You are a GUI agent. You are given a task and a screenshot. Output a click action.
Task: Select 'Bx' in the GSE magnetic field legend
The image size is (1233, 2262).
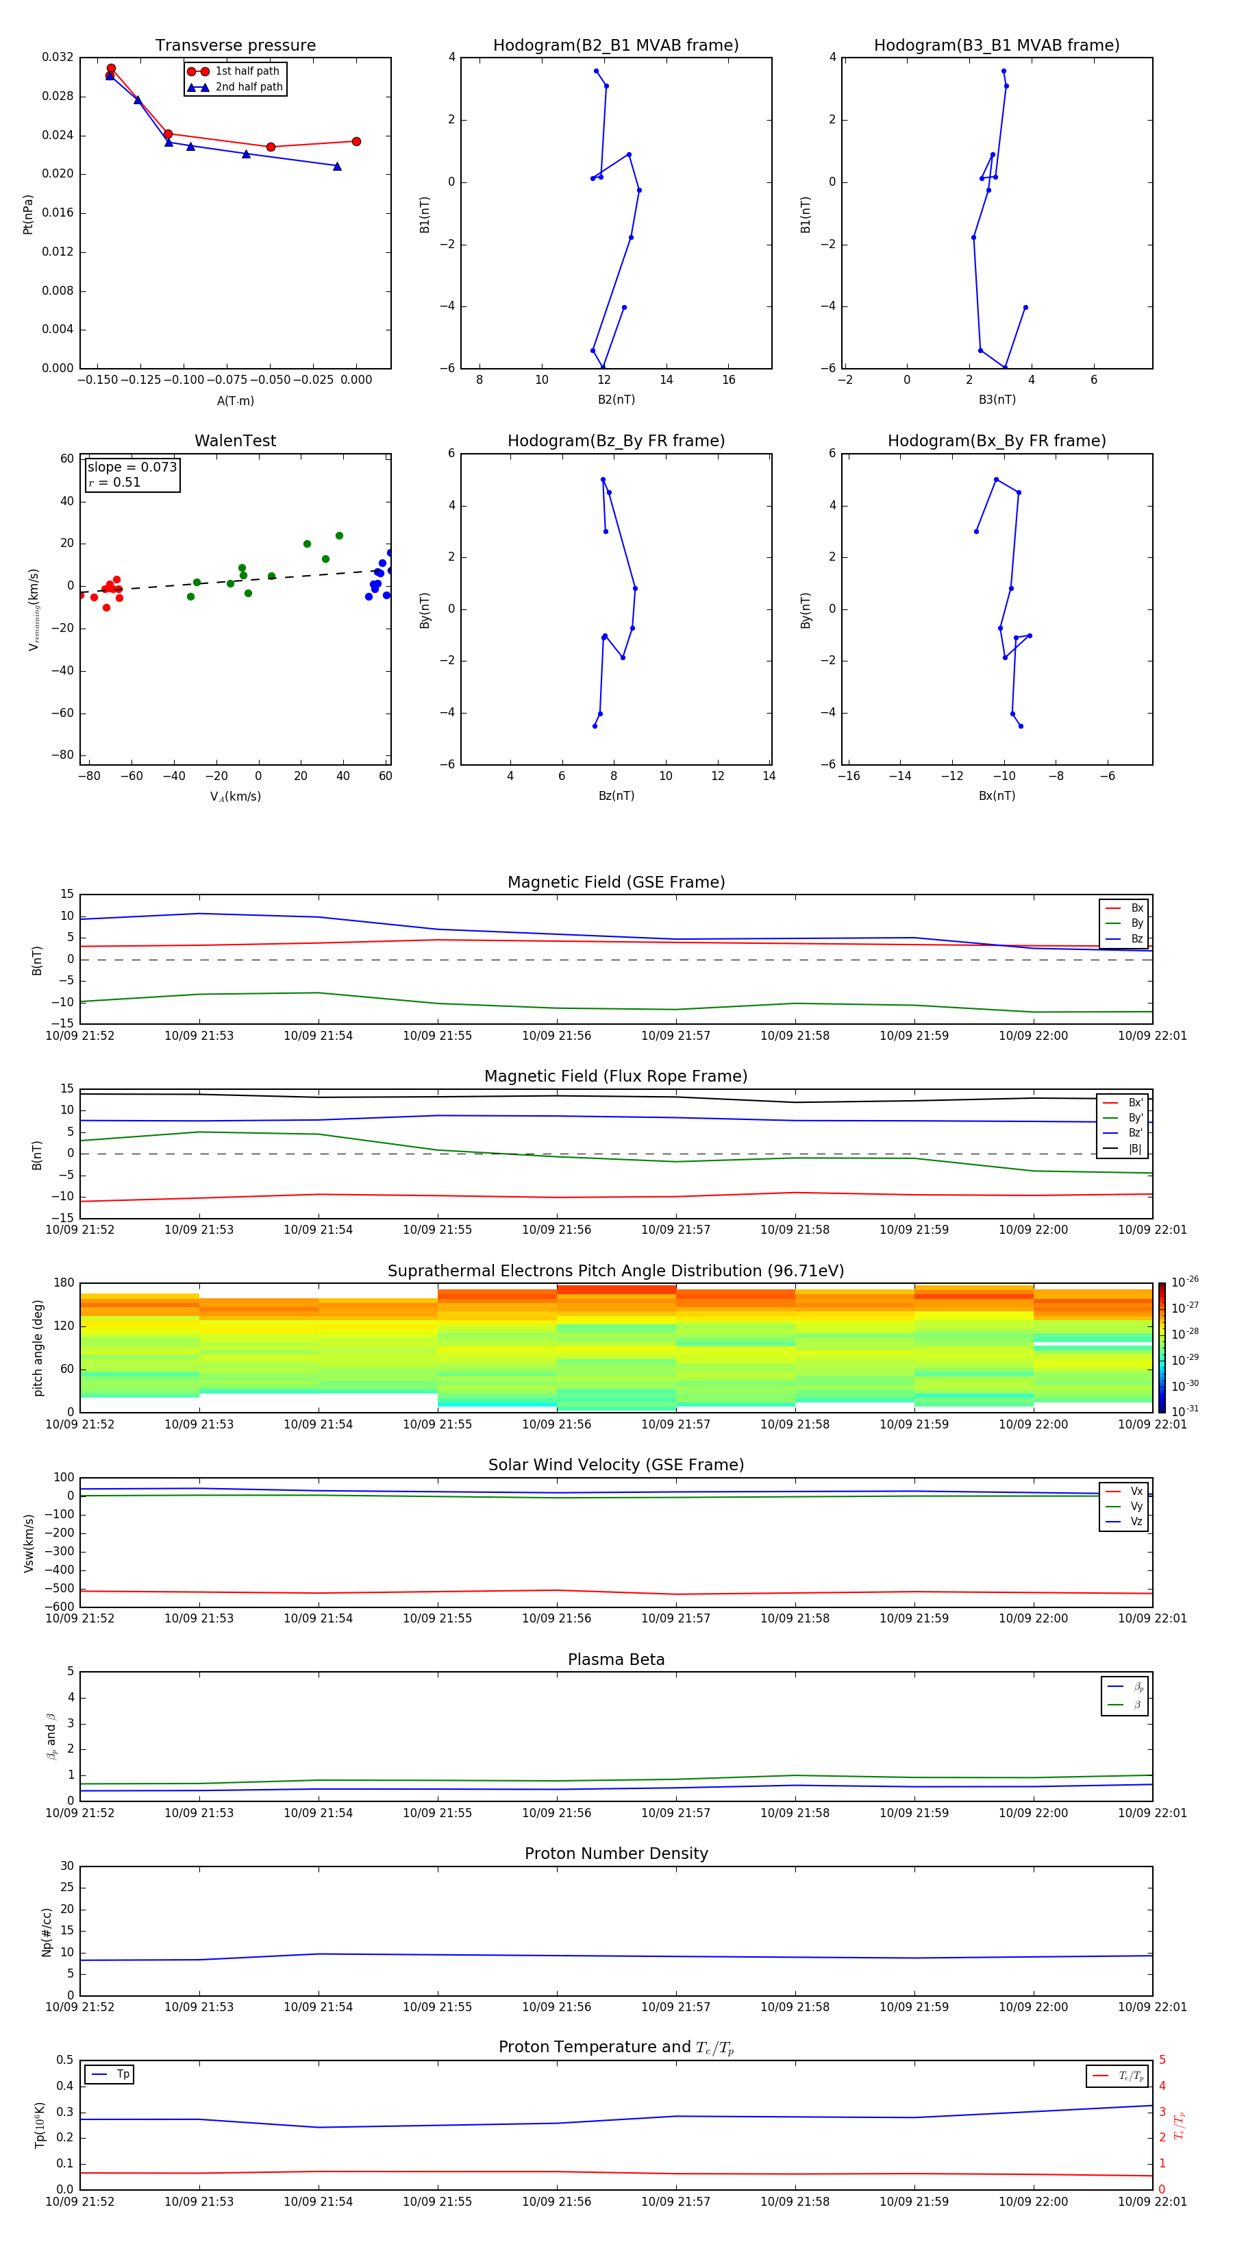coord(1124,908)
